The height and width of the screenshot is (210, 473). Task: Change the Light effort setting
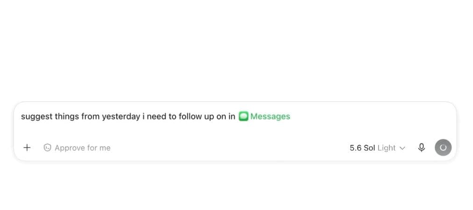[387, 148]
